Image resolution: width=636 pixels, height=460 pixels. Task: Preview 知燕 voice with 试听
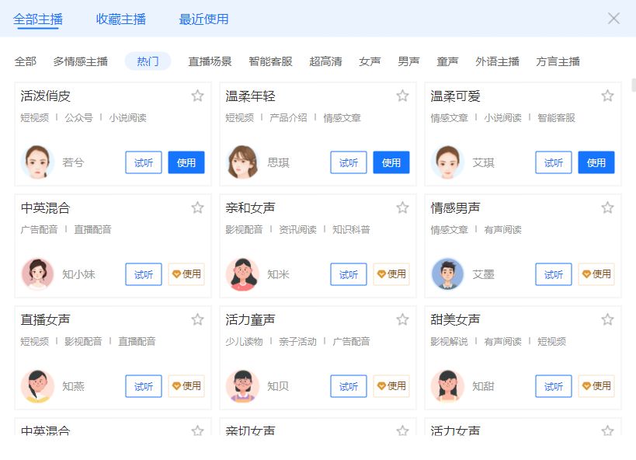(144, 386)
